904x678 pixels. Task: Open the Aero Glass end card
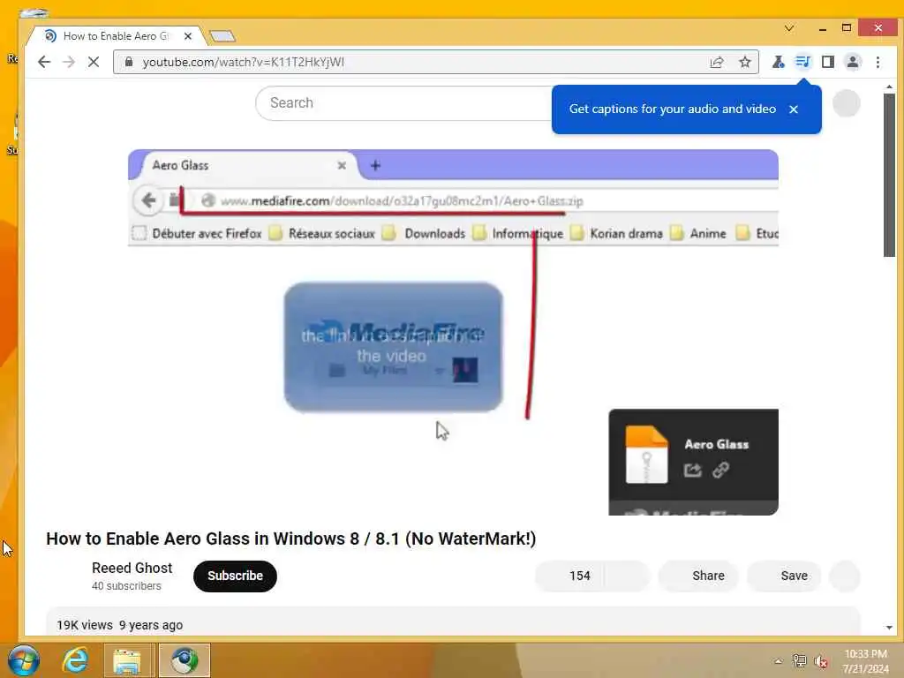(694, 462)
